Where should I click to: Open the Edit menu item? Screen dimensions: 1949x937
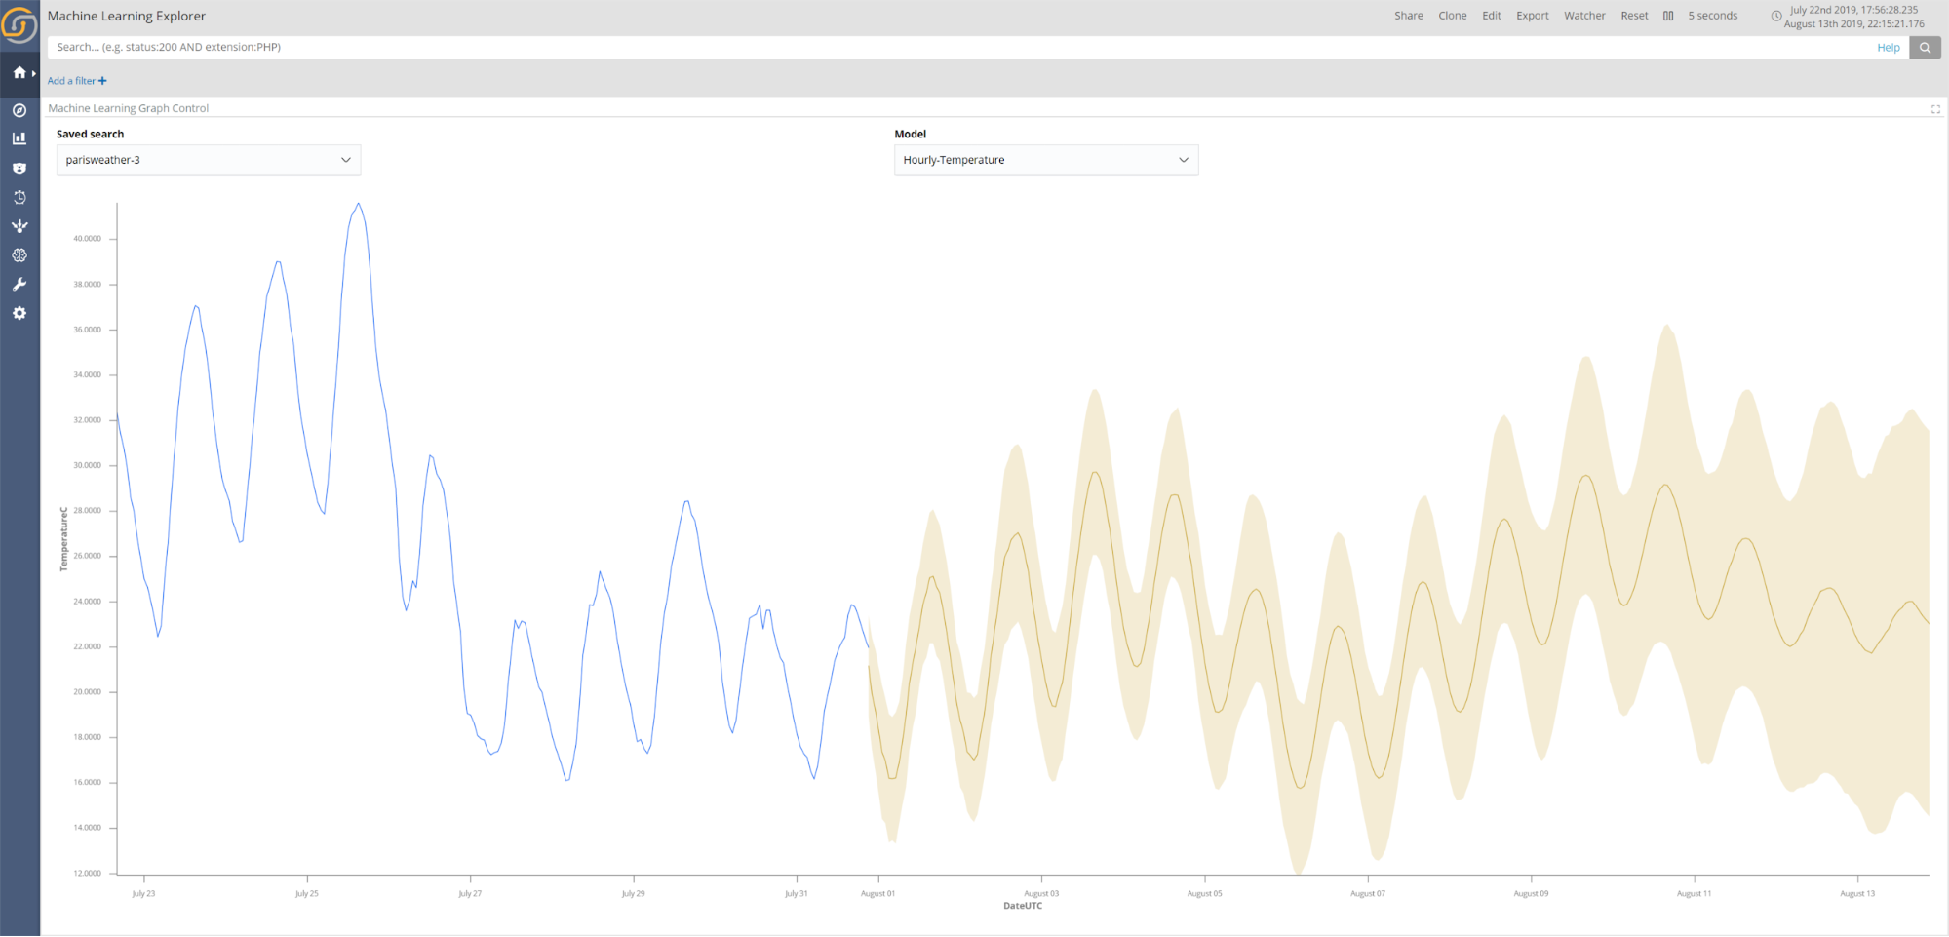click(1492, 16)
